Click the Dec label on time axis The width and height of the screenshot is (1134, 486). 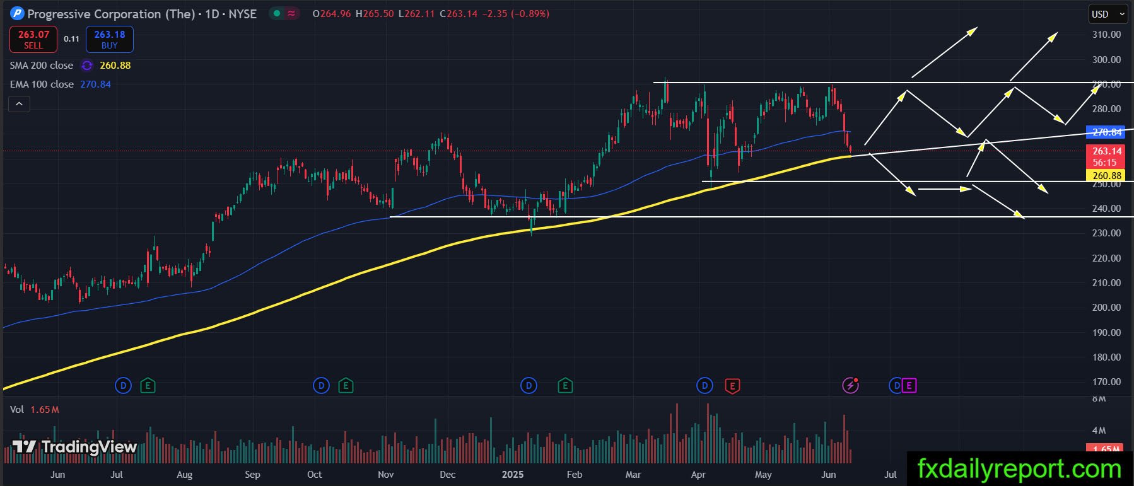(x=447, y=475)
